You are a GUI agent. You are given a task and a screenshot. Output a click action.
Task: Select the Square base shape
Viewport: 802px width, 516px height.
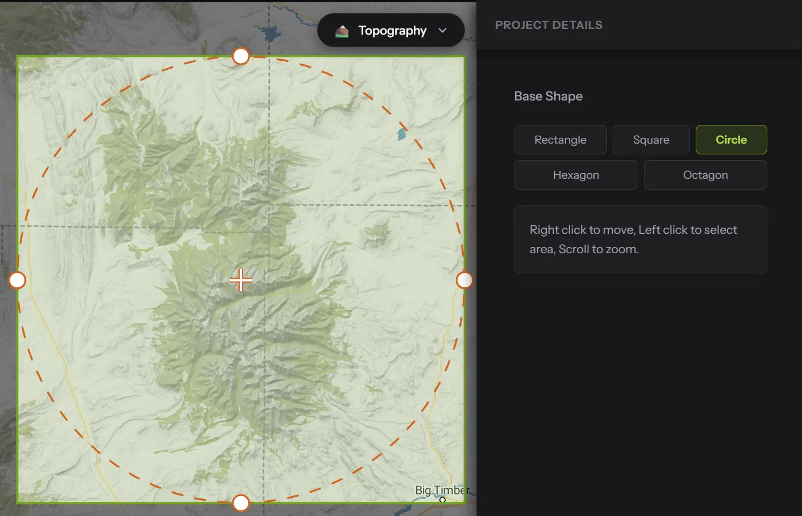coord(651,140)
